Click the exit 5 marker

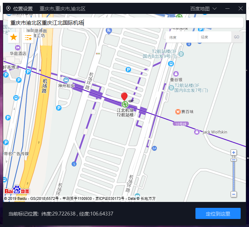(x=74, y=164)
